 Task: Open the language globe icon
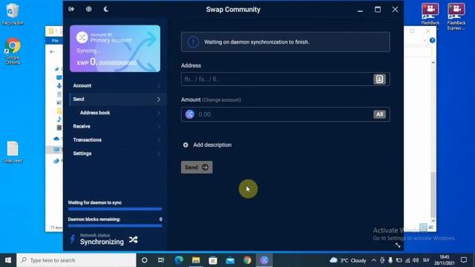point(89,9)
